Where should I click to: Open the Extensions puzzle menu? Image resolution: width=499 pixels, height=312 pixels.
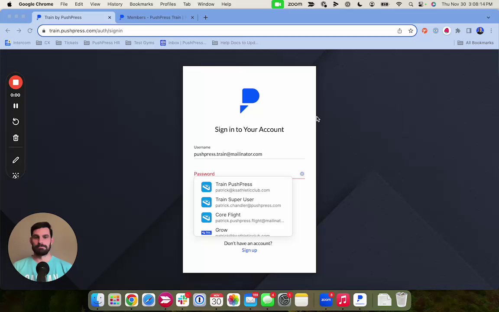[457, 31]
